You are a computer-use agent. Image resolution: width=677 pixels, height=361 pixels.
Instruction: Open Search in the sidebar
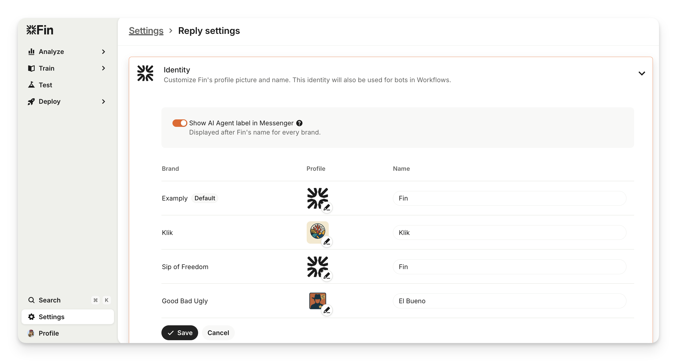pos(50,300)
